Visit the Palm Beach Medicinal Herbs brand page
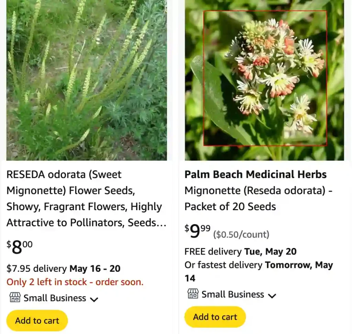 click(255, 174)
